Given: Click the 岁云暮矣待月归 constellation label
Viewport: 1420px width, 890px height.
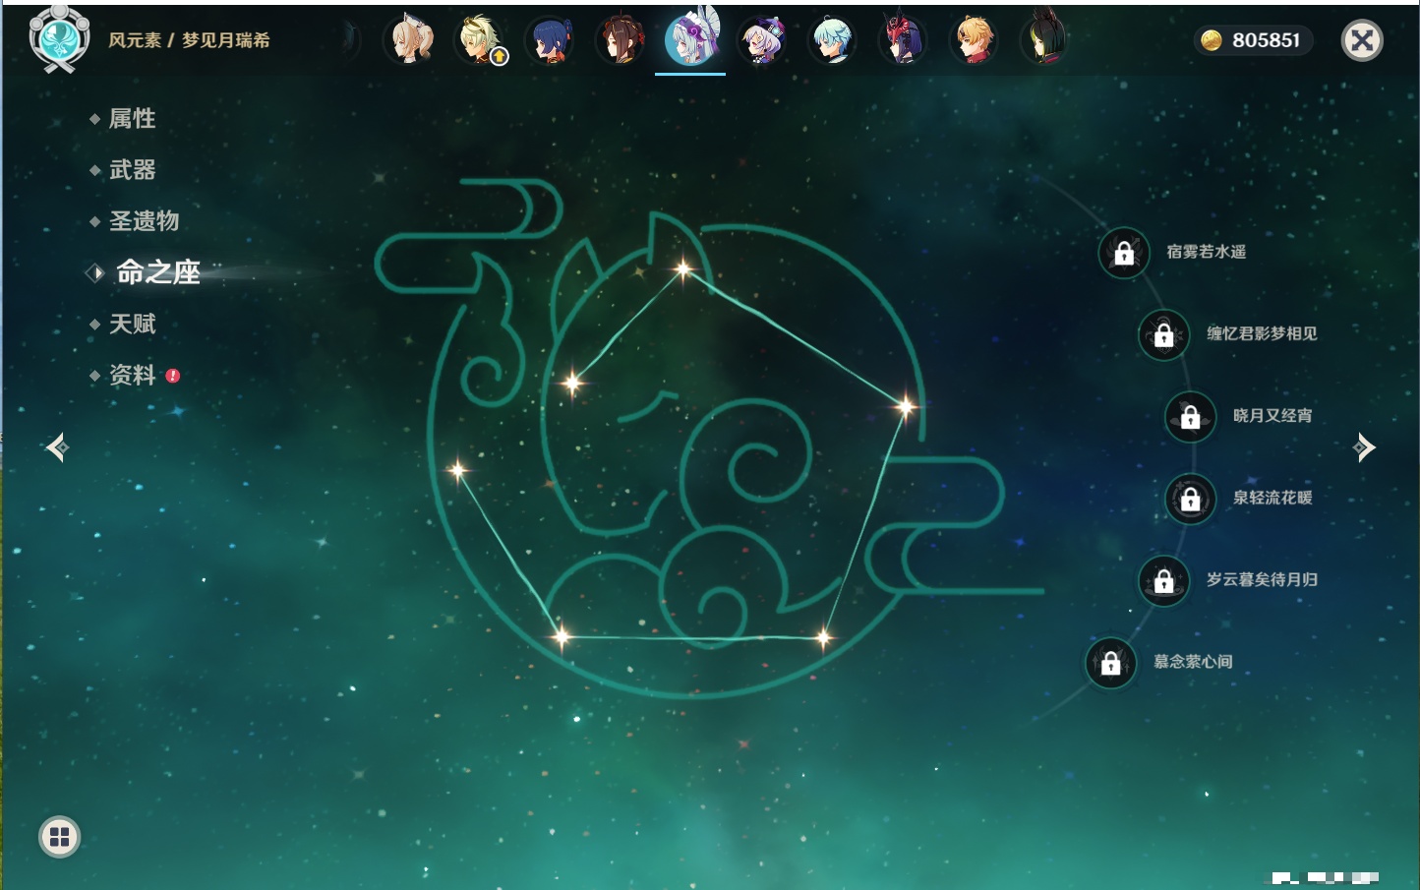Looking at the screenshot, I should pyautogui.click(x=1263, y=579).
